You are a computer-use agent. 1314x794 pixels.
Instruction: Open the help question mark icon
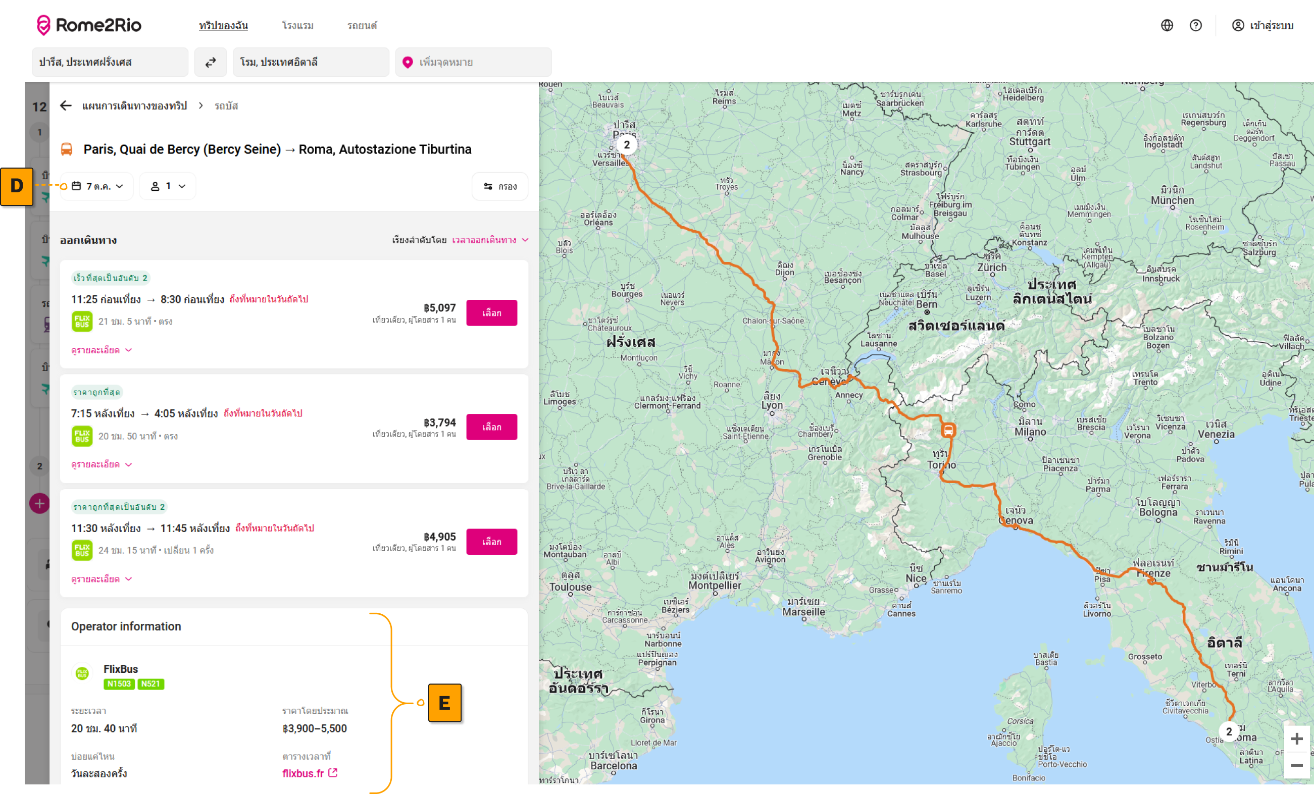pyautogui.click(x=1196, y=26)
